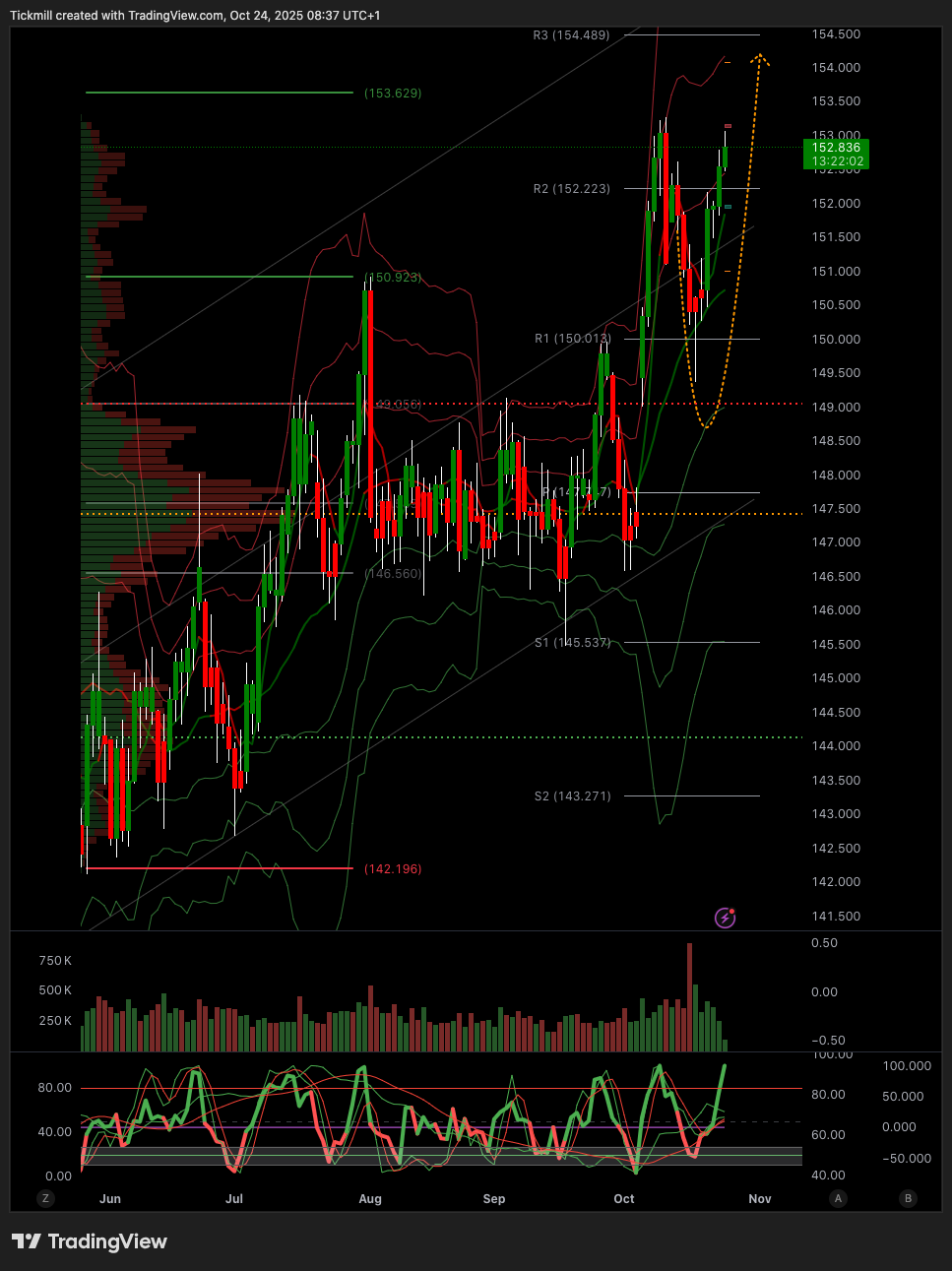Click the gray 146.560 level label

click(x=393, y=574)
